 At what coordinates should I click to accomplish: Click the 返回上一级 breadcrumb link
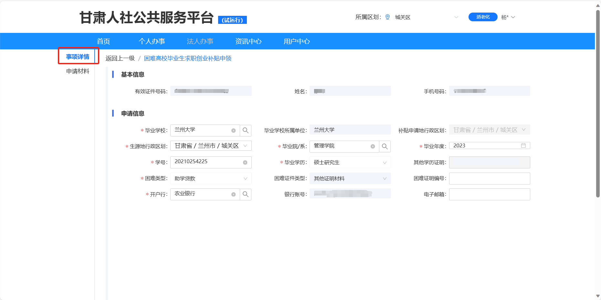[120, 58]
